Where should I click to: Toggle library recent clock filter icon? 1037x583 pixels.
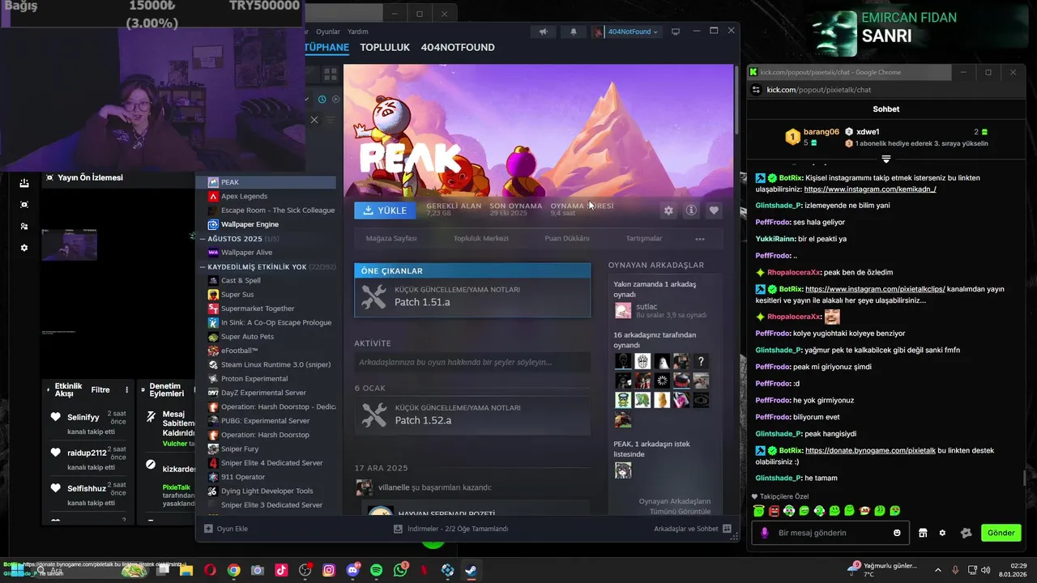(x=322, y=99)
